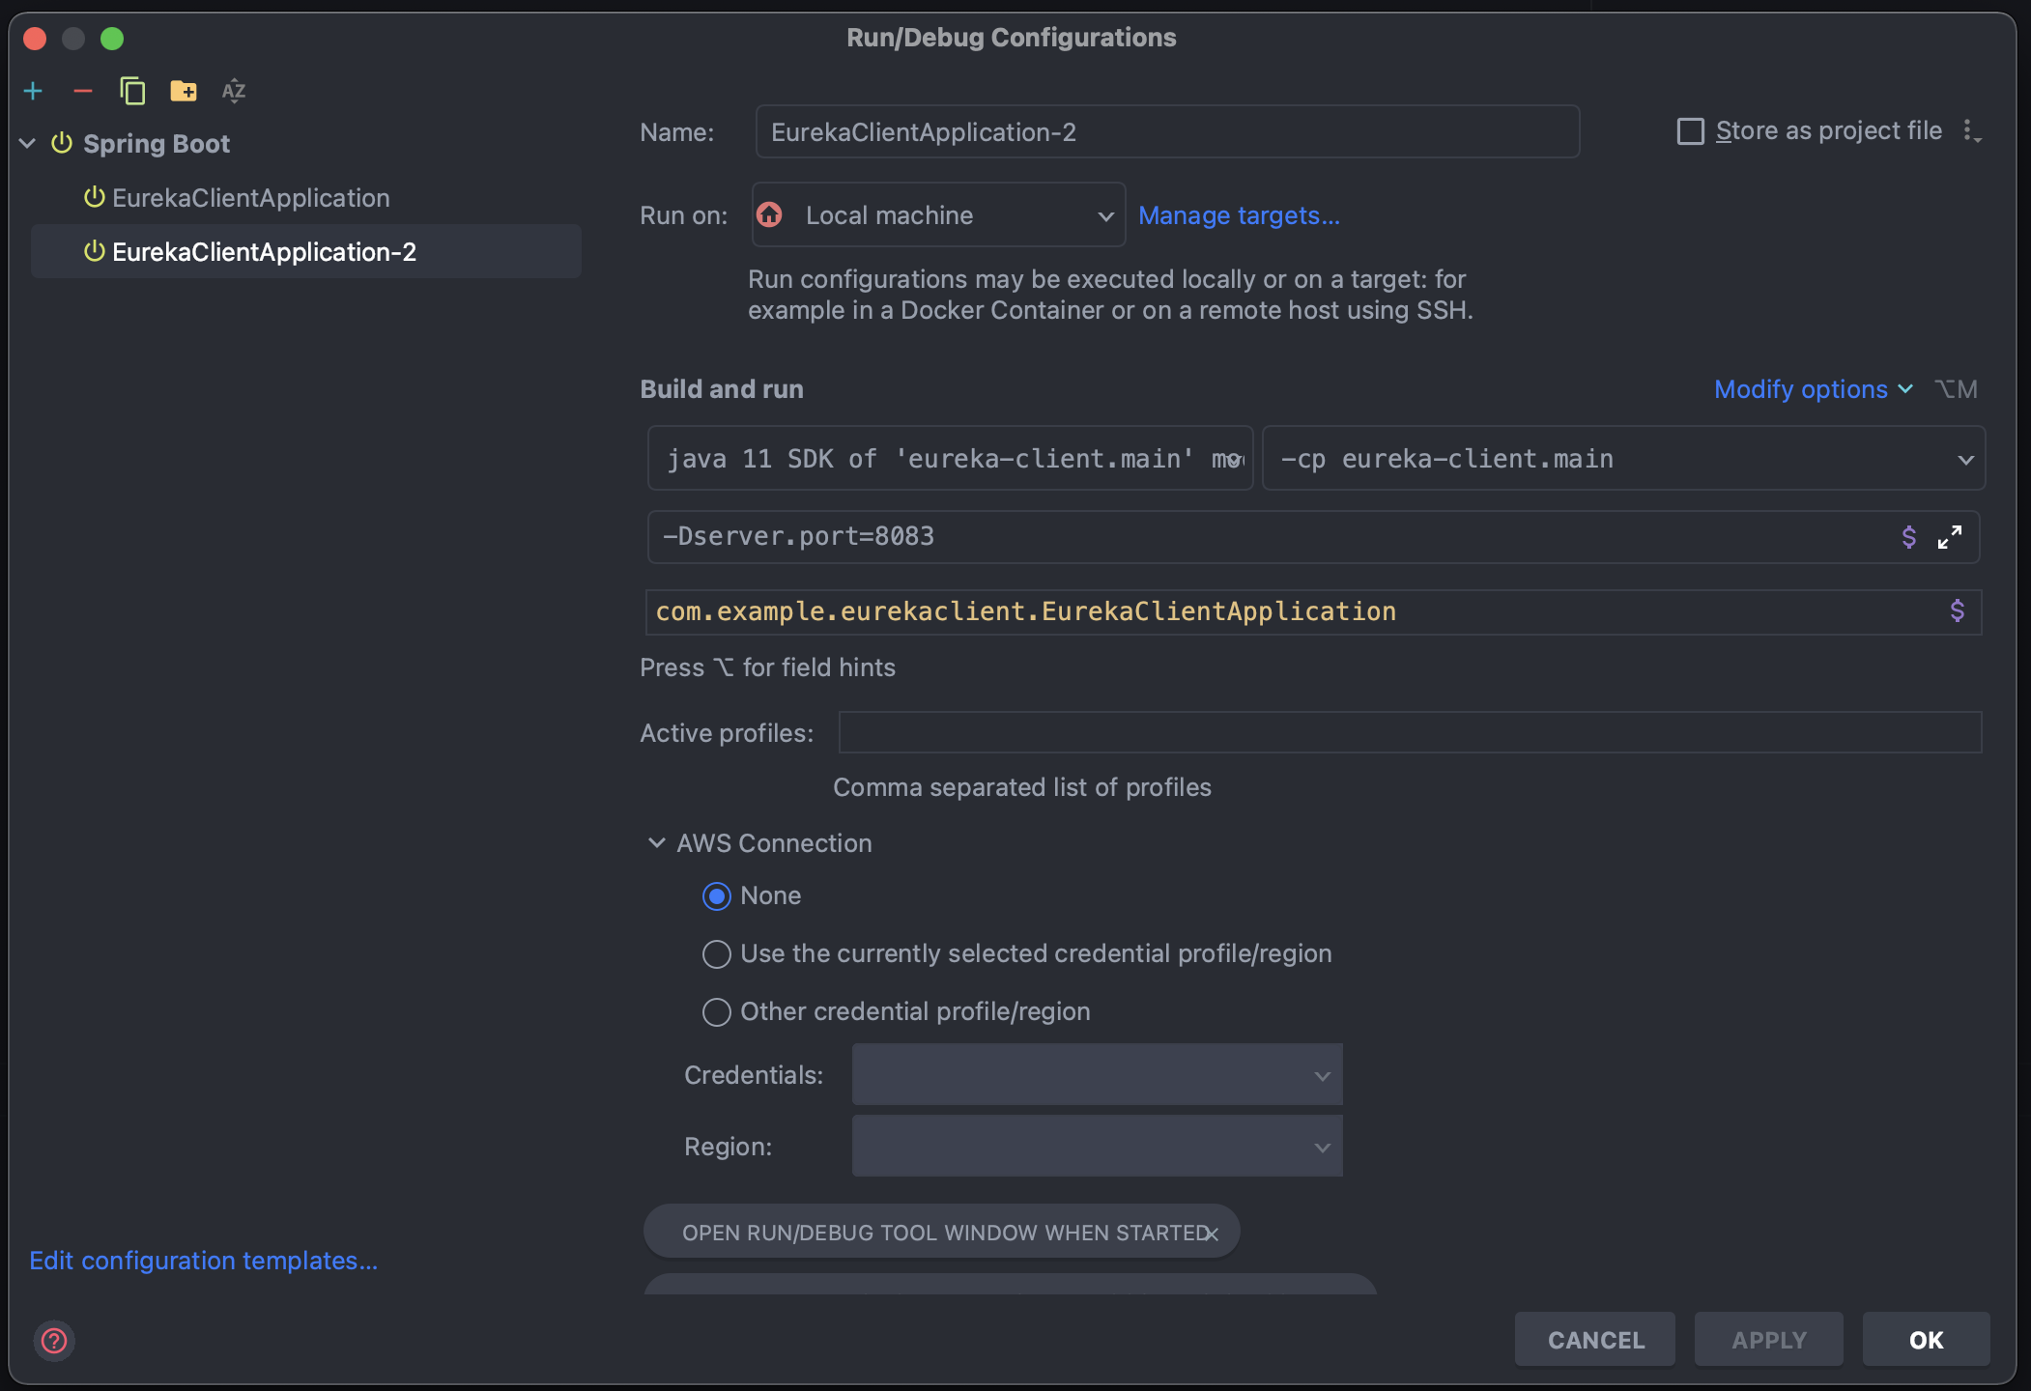2031x1391 pixels.
Task: Click the New Folder icon in toolbar
Action: tap(184, 91)
